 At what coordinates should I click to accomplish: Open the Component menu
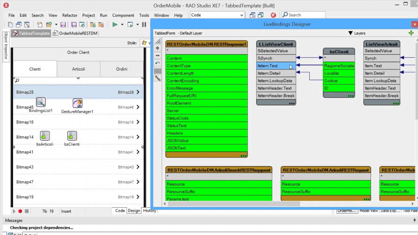click(x=123, y=15)
